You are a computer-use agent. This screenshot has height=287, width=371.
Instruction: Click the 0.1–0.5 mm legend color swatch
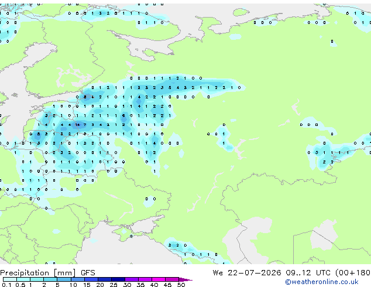10,279
